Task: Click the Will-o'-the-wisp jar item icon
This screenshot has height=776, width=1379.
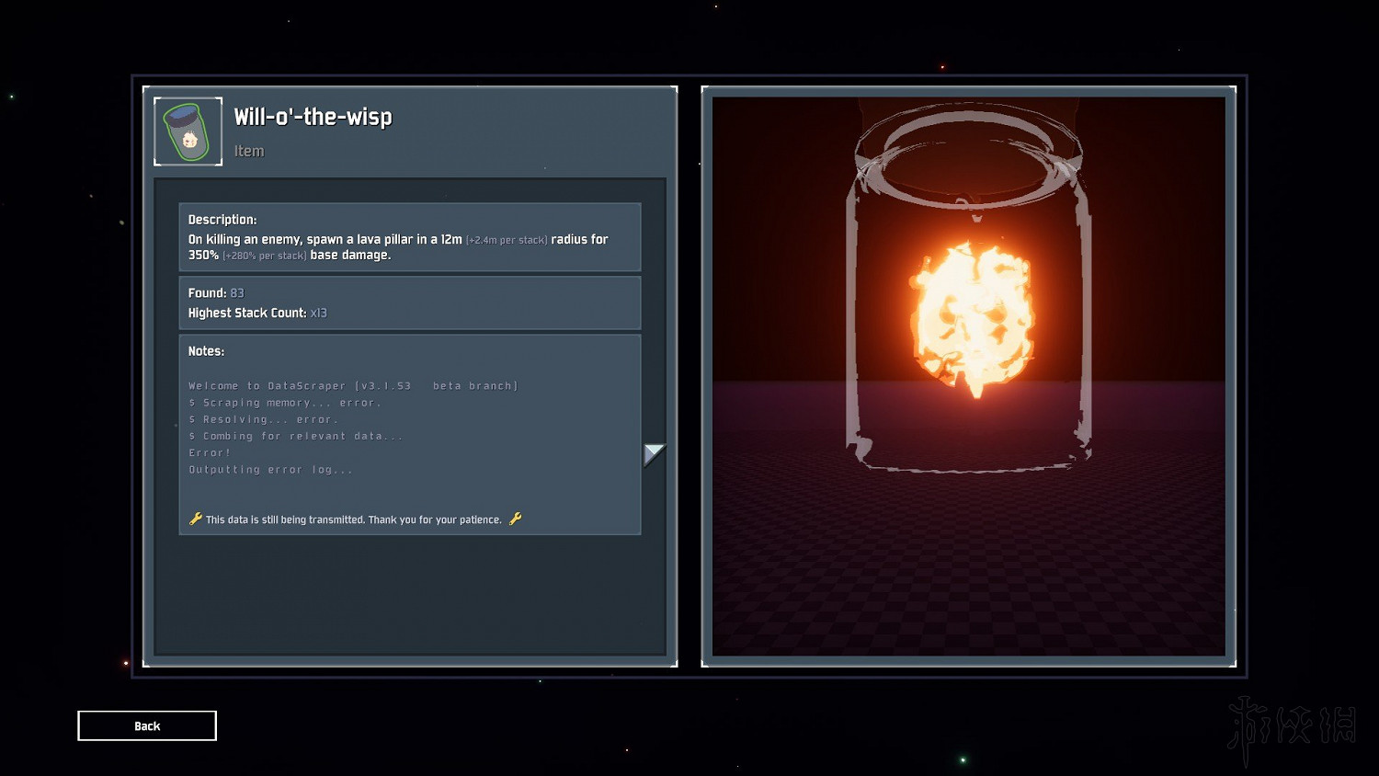Action: 188,131
